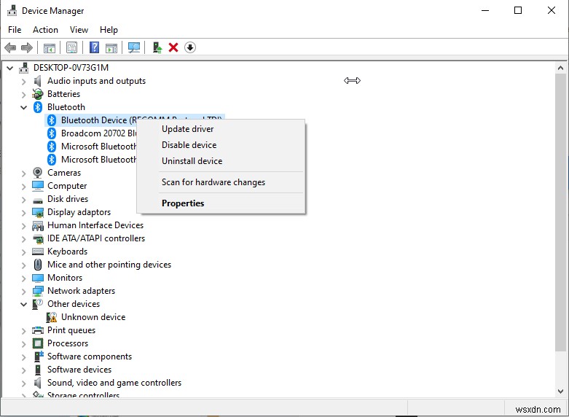569x417 pixels.
Task: Click the Update device driver toolbar icon
Action: point(157,47)
